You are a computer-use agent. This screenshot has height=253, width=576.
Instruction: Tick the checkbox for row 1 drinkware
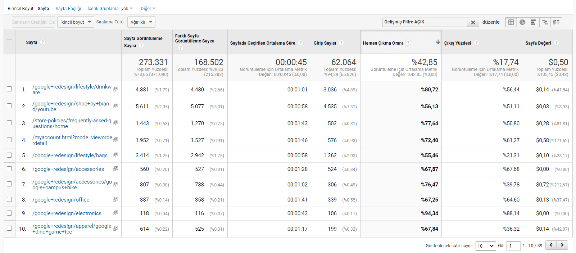[x=9, y=89]
